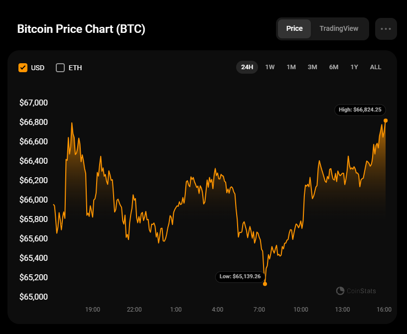Click the Low $65,139.26 label
The width and height of the screenshot is (407, 334).
click(240, 276)
